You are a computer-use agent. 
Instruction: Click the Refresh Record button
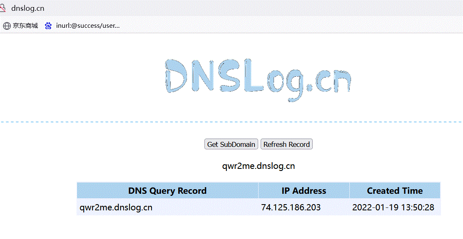(x=286, y=144)
